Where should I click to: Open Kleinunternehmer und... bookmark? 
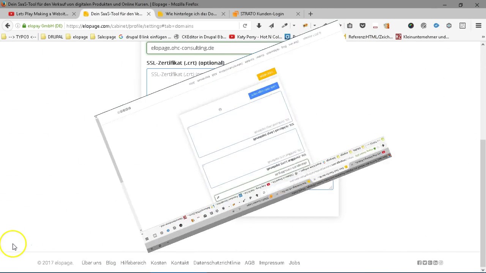point(422,37)
